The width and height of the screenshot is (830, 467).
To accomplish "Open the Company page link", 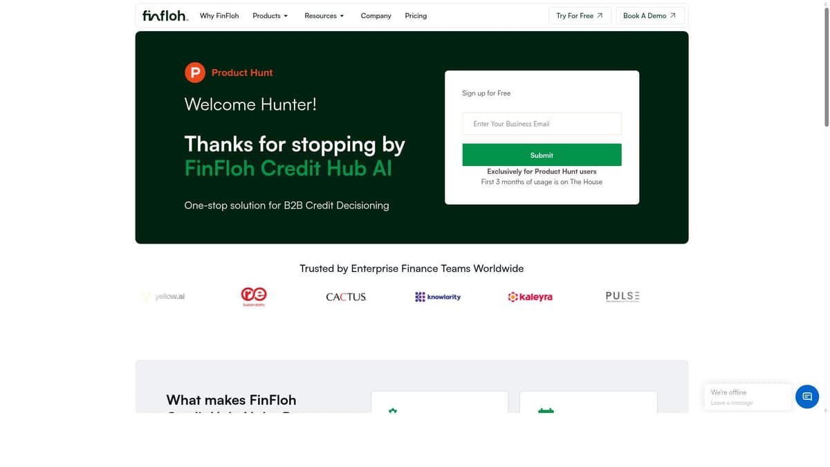I will click(x=376, y=15).
